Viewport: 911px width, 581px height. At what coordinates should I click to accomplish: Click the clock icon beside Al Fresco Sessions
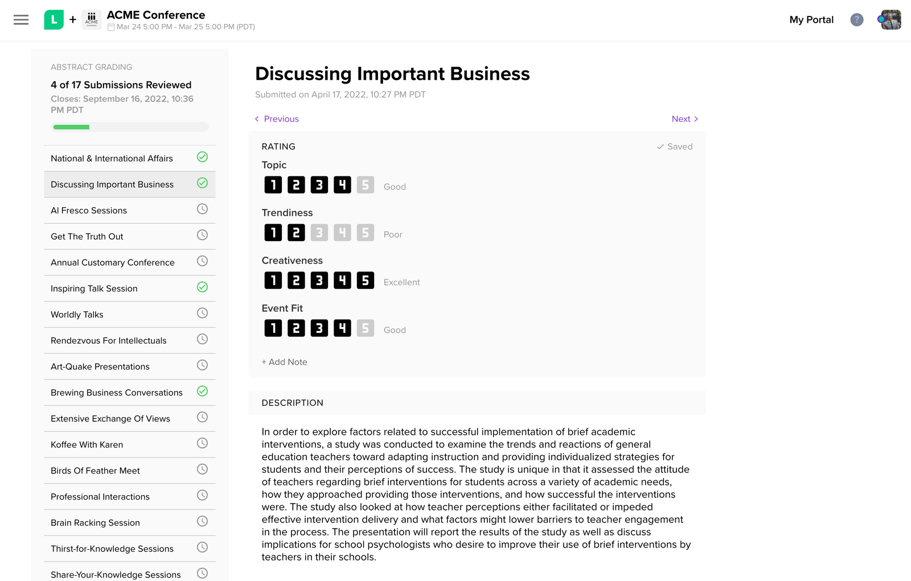(202, 209)
